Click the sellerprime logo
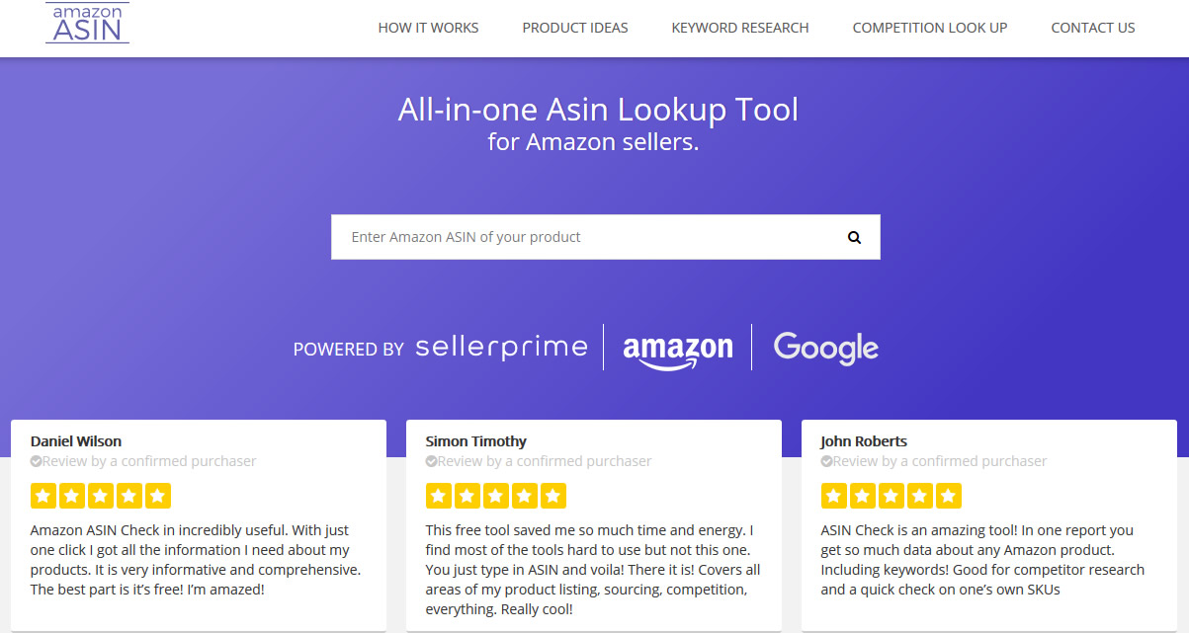Image resolution: width=1189 pixels, height=633 pixels. point(501,348)
